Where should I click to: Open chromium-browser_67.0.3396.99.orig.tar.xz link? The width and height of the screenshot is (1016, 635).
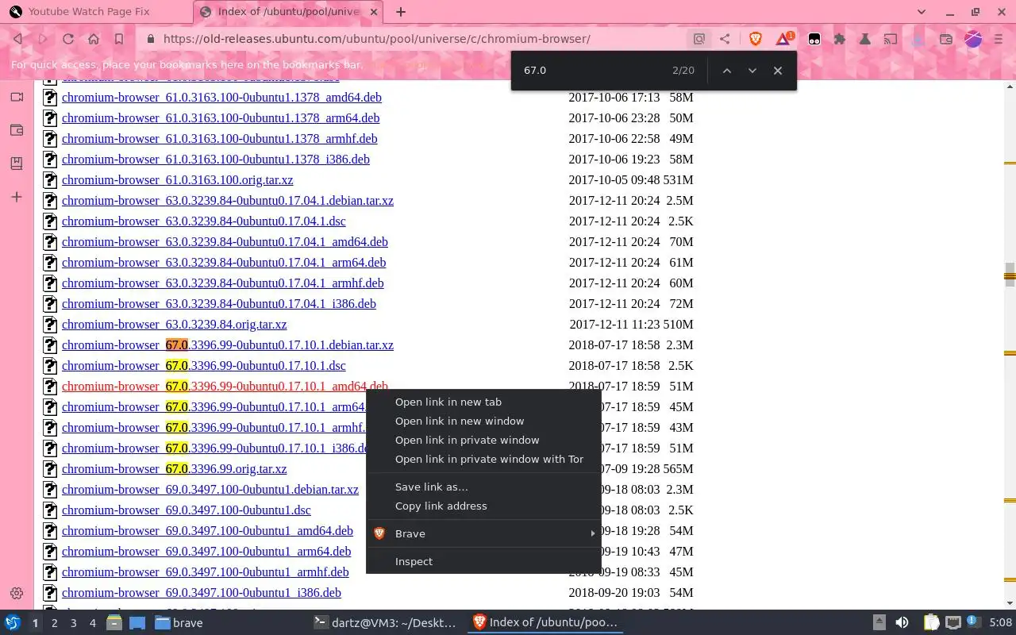click(x=175, y=469)
